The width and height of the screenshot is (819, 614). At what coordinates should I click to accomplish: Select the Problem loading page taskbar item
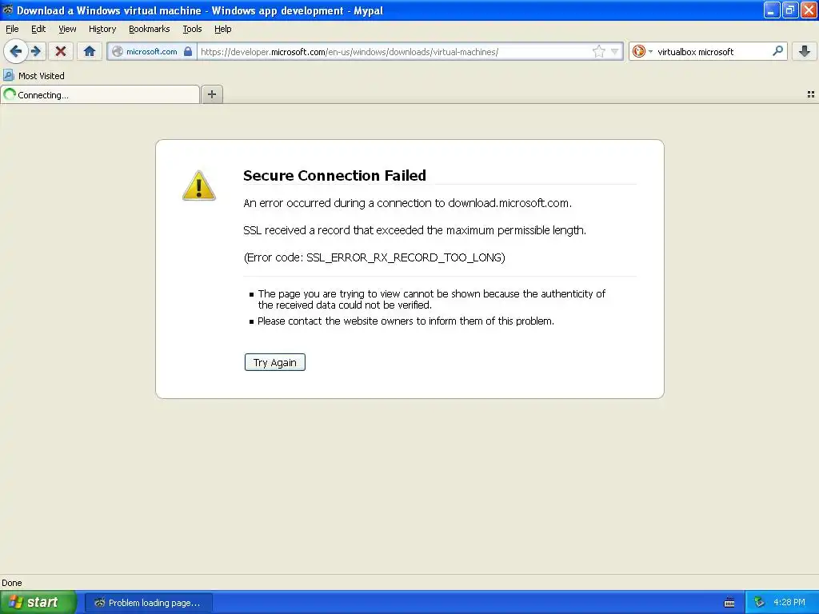[148, 603]
